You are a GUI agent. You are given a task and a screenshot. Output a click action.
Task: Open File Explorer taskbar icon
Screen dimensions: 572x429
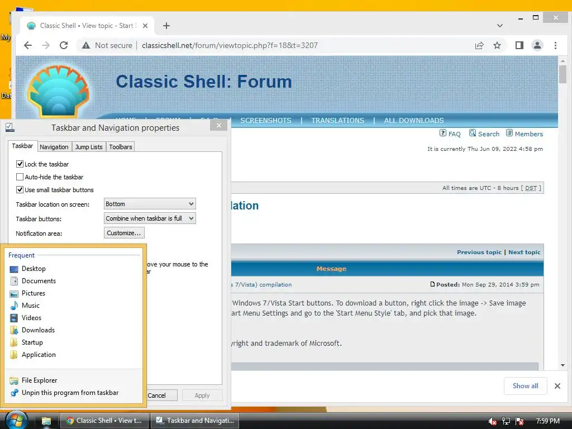(46, 421)
